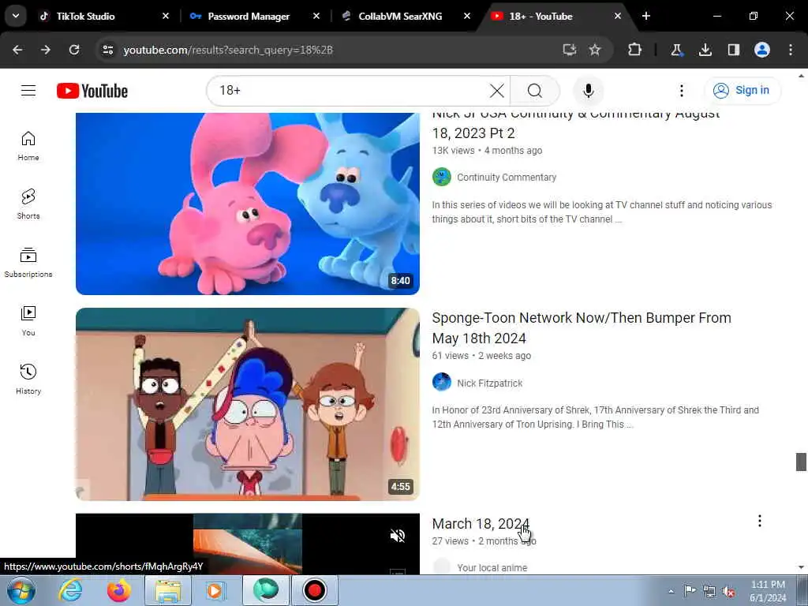The height and width of the screenshot is (606, 808).
Task: Open YouTube settings three-dot menu
Action: 681,91
